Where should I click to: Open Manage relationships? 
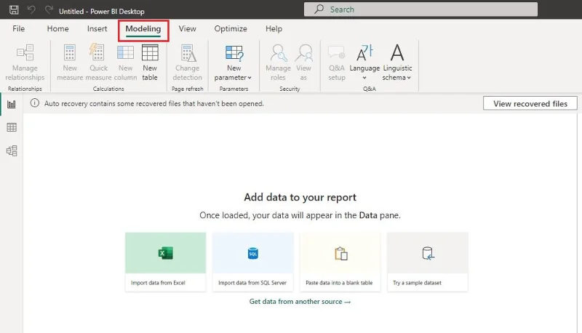25,63
